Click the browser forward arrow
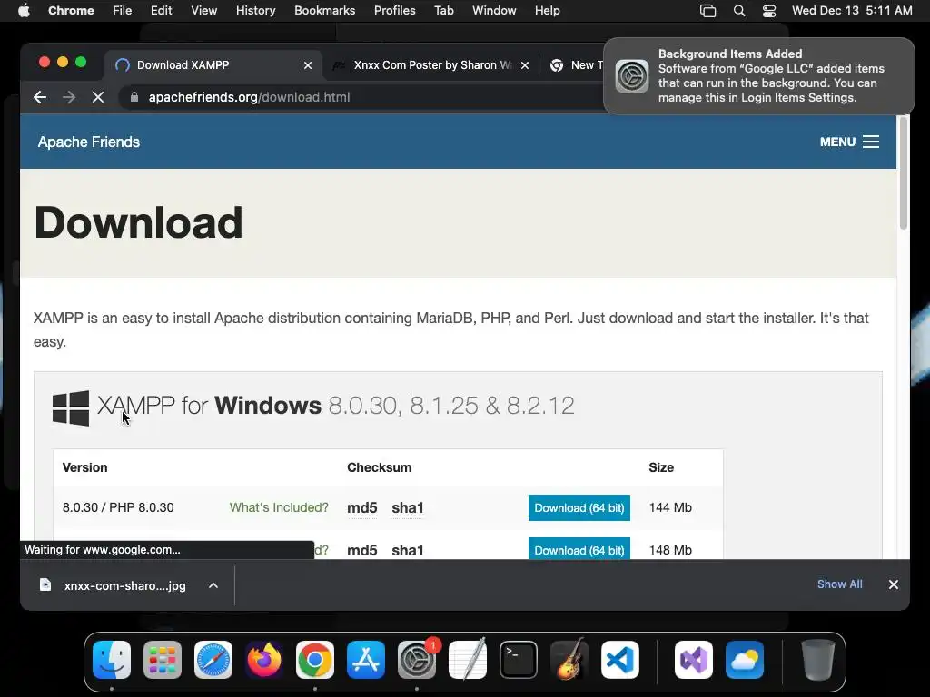 (x=69, y=97)
